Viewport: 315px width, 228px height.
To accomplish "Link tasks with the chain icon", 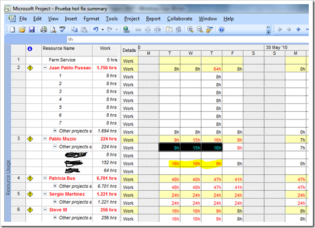I will [x=138, y=30].
